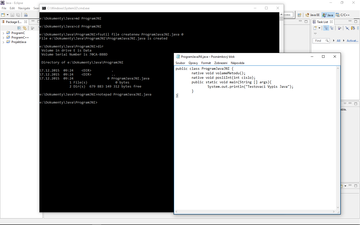Screen dimensions: 360x225
Task: Create a new task in Task List
Action: pos(315,28)
